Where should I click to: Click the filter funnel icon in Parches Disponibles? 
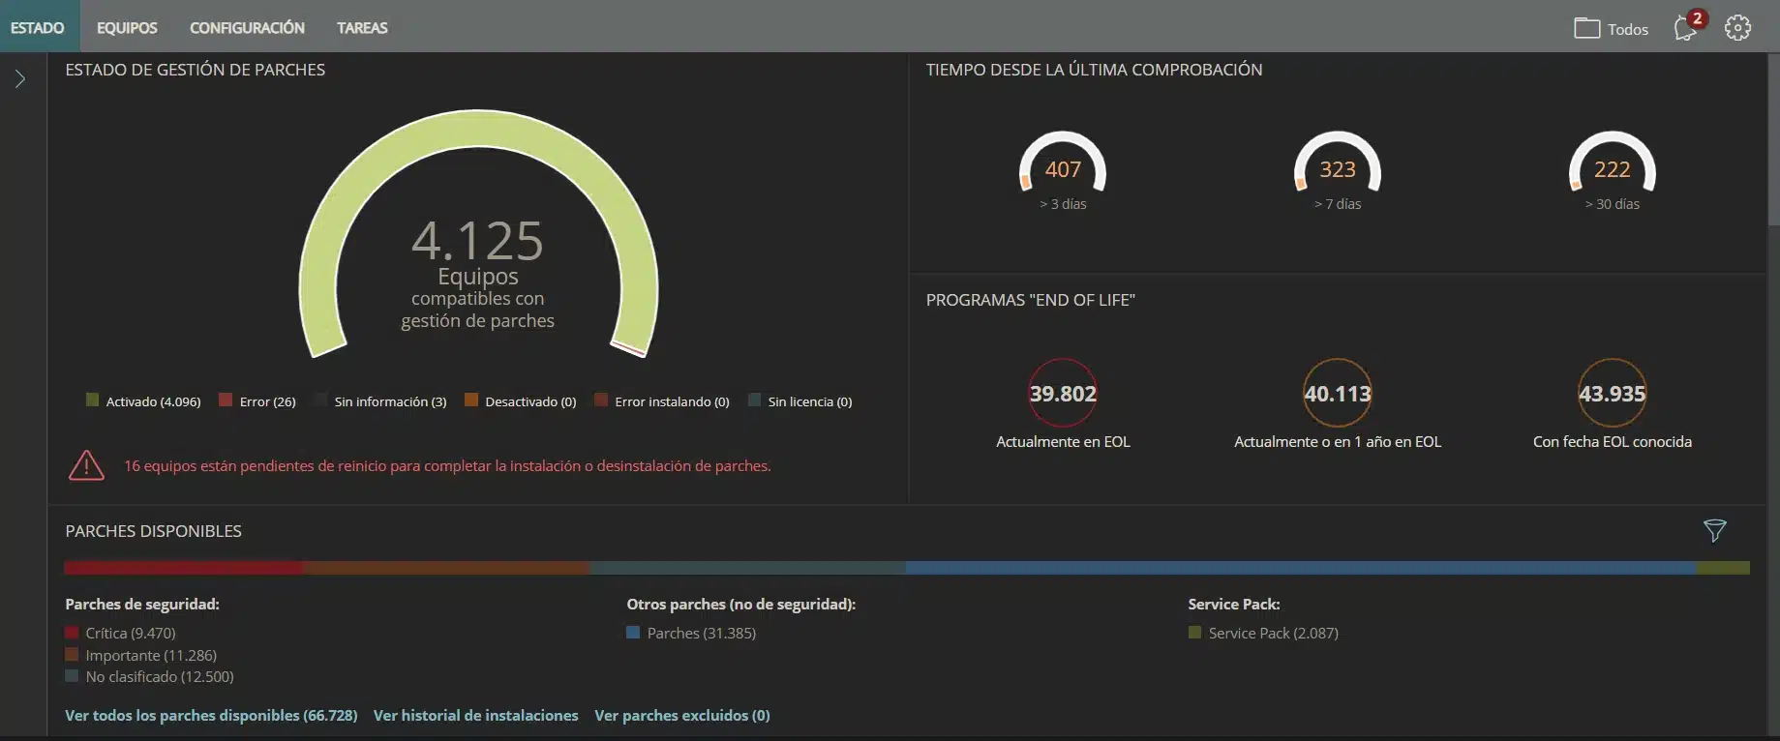(1714, 530)
